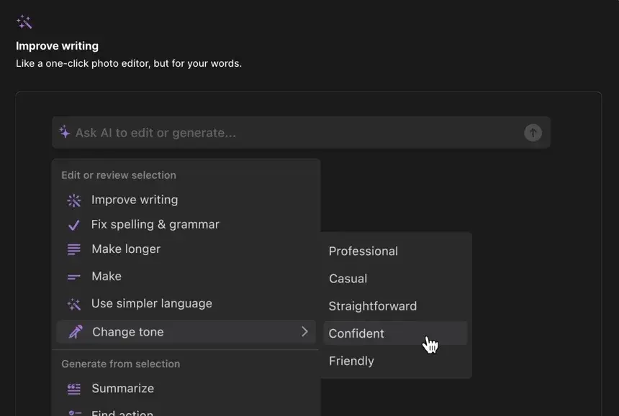This screenshot has width=619, height=416.
Task: Click the Improve writing sparkle icon
Action: click(x=74, y=200)
